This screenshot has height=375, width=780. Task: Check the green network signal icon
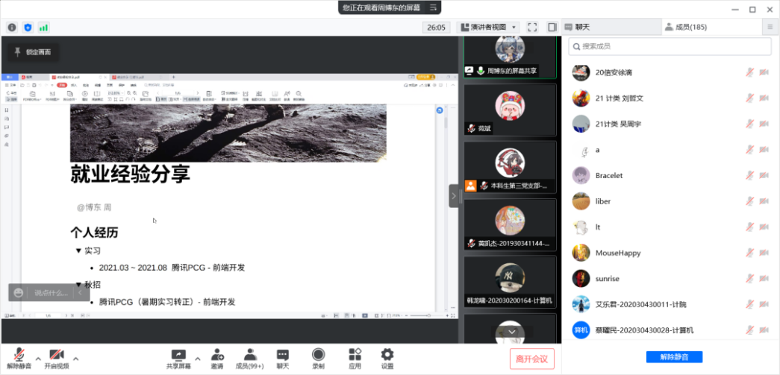(x=43, y=28)
